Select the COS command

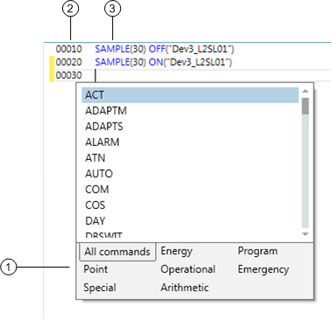190,205
